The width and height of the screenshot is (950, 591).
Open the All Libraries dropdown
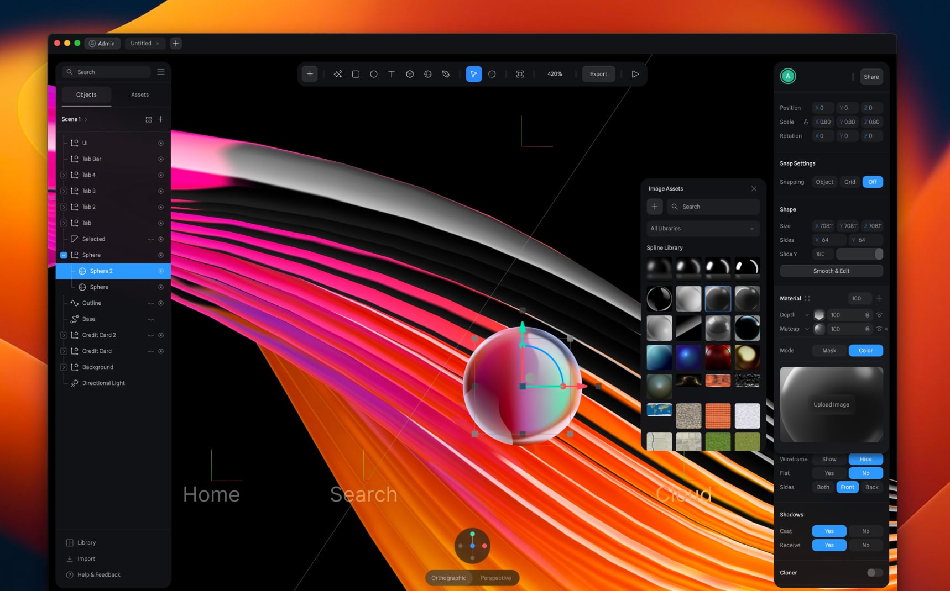(x=702, y=228)
